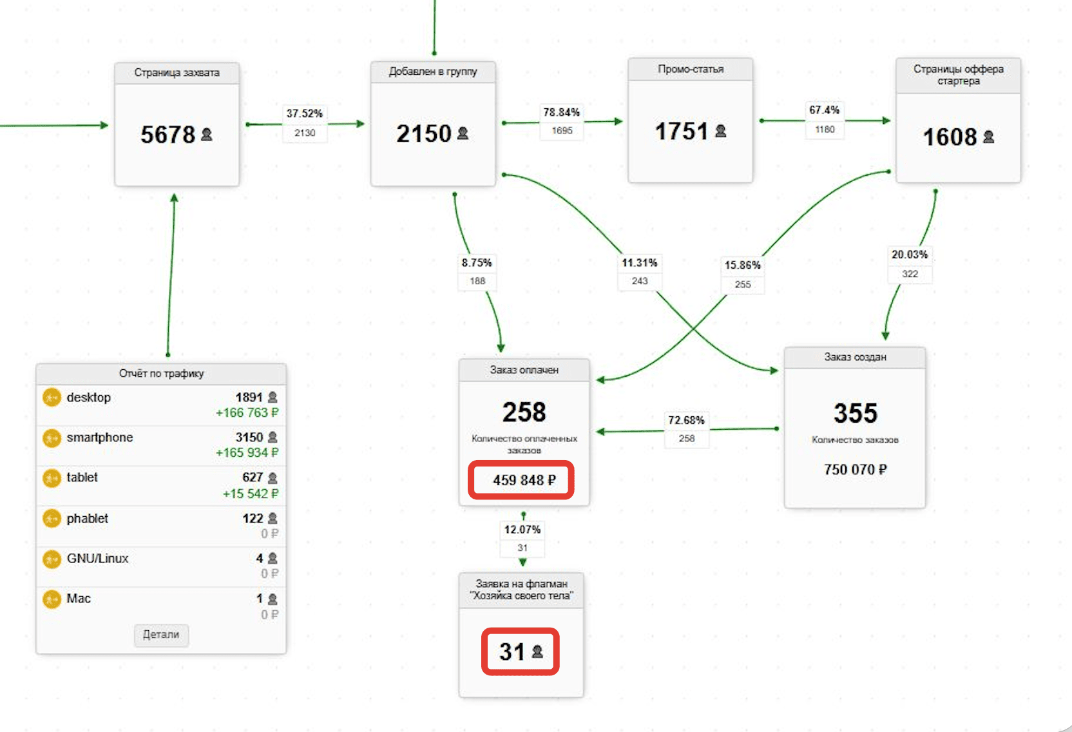Click the 12.07% conversion label
This screenshot has height=732, width=1072.
[x=522, y=530]
